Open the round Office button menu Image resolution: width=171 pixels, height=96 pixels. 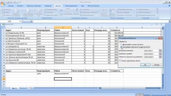pos(3,3)
